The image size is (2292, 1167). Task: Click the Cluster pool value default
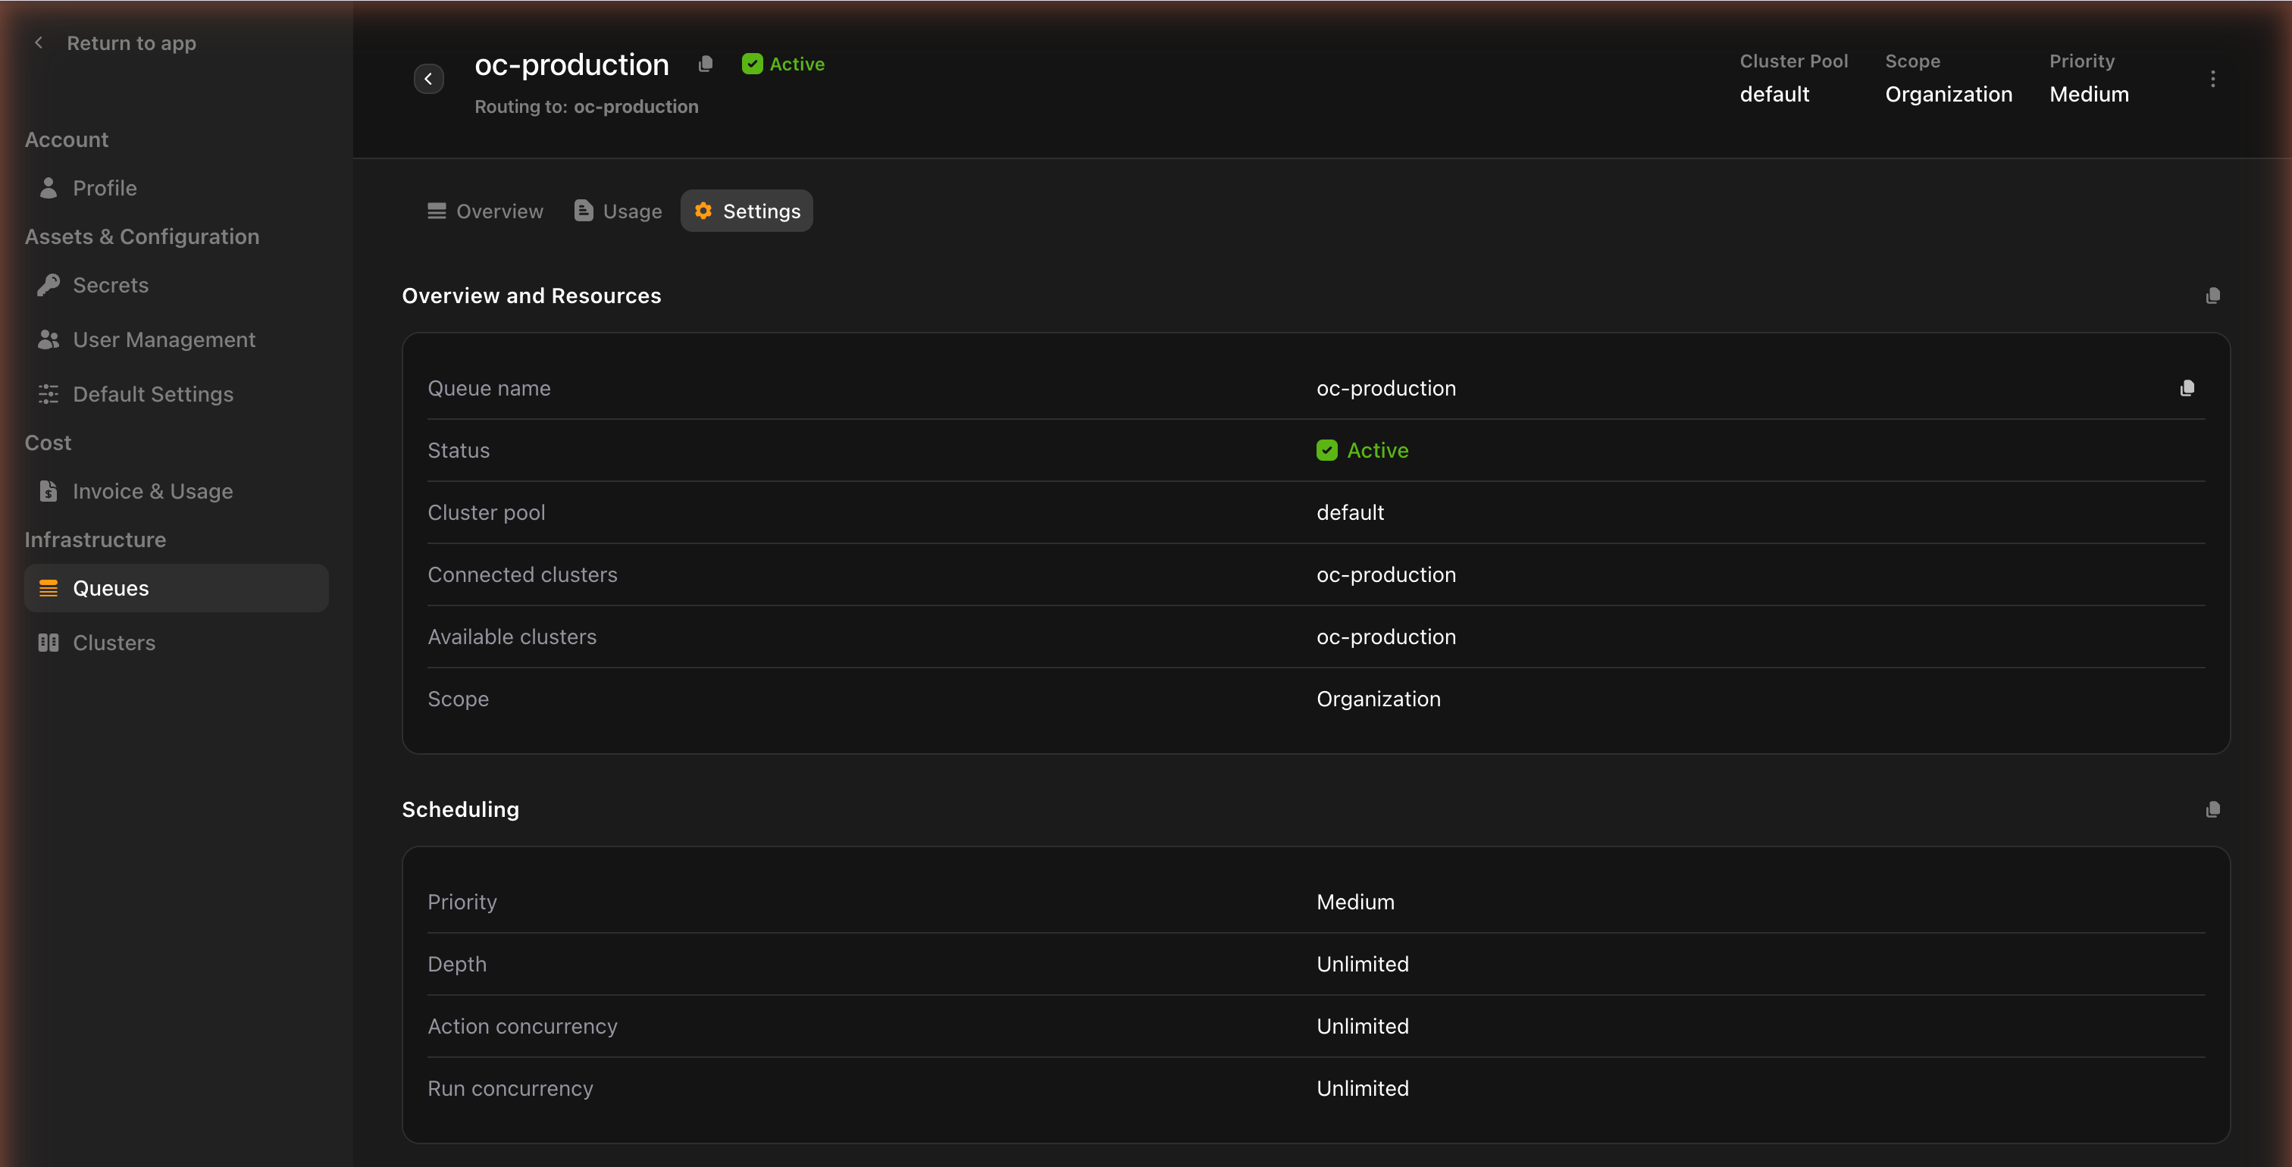point(1350,512)
